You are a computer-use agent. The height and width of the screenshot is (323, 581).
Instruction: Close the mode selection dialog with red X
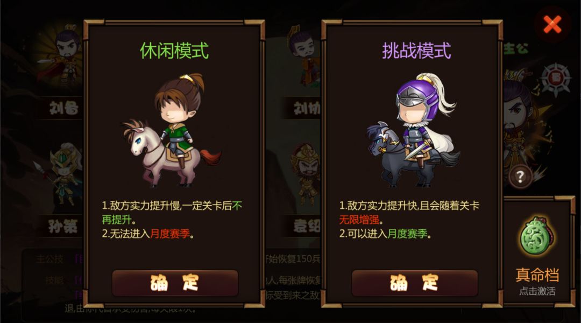(552, 24)
